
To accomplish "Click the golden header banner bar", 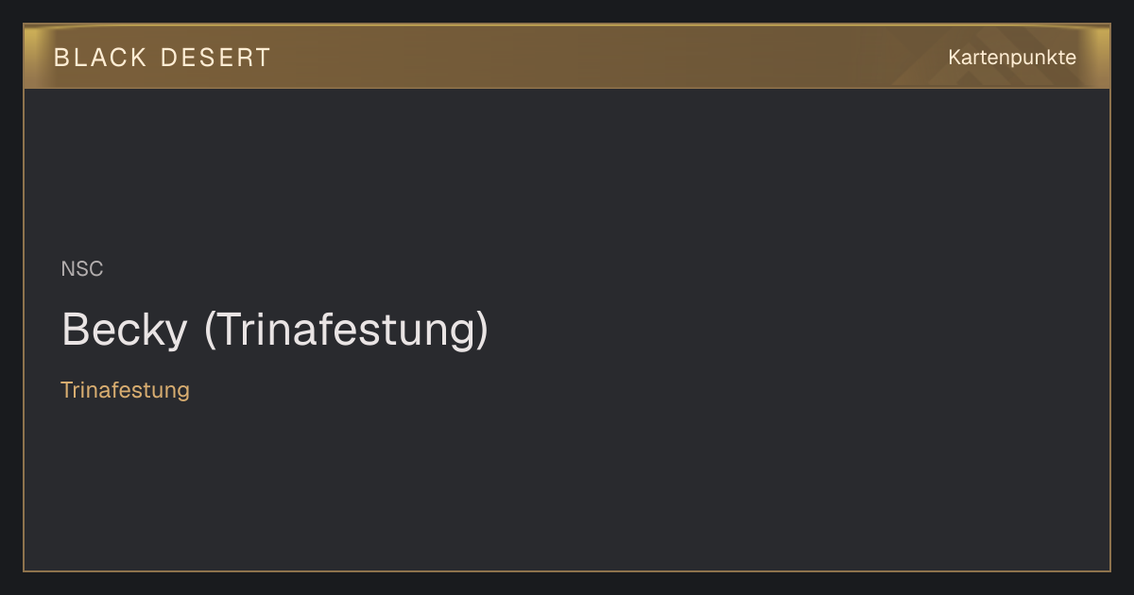I will [x=567, y=57].
